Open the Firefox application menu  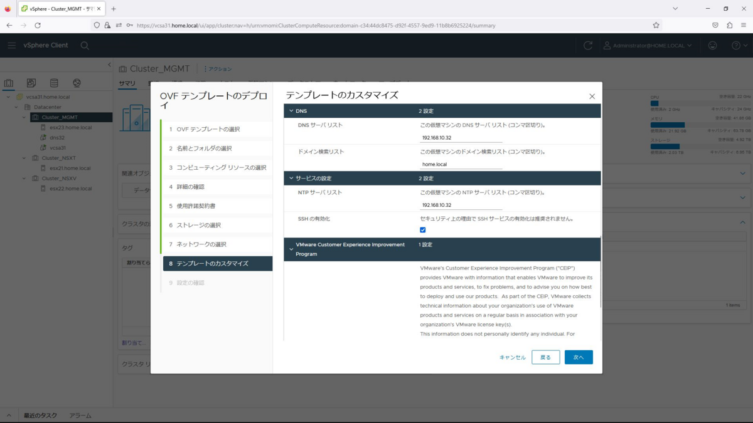click(x=744, y=25)
